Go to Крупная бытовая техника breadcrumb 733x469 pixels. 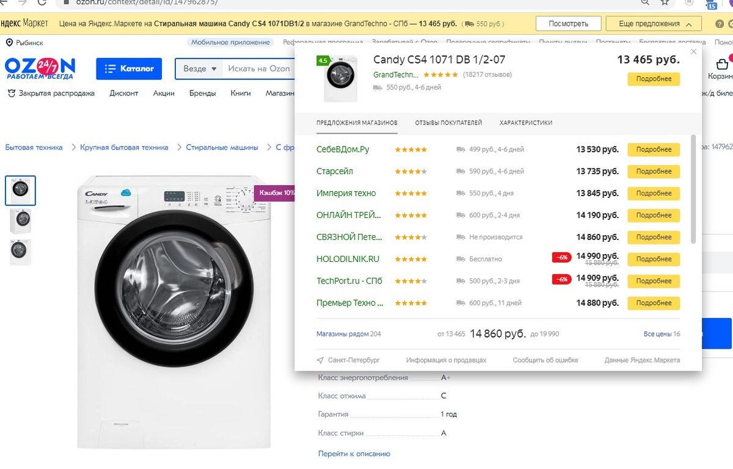coord(124,147)
